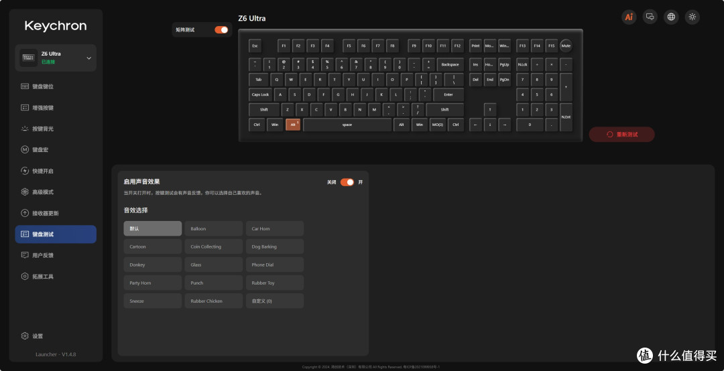Click the numpad N.Ent key
724x371 pixels.
point(566,117)
